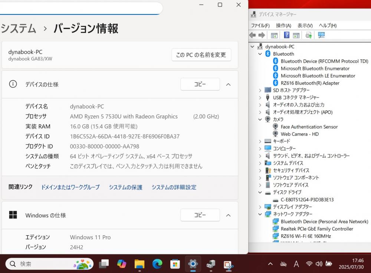Click the Forward arrow in Device Manager toolbar
This screenshot has width=371, height=273.
(262, 35)
